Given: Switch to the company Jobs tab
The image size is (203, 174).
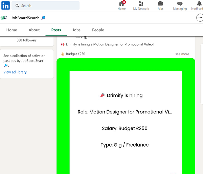Looking at the screenshot, I should point(76,30).
